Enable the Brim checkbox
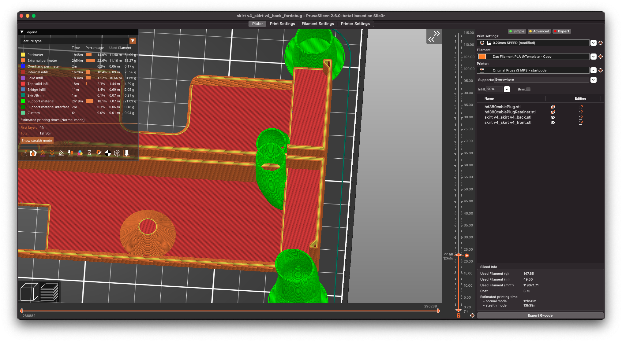This screenshot has width=622, height=342. 528,89
